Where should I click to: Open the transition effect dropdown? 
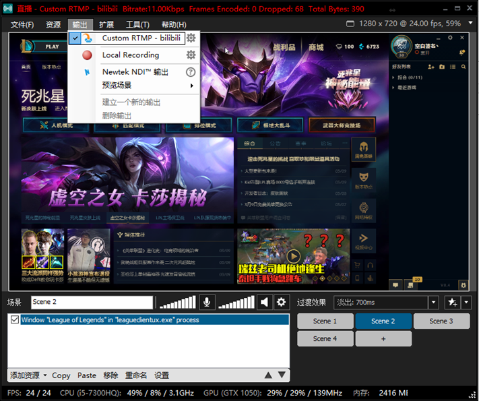tap(433, 303)
